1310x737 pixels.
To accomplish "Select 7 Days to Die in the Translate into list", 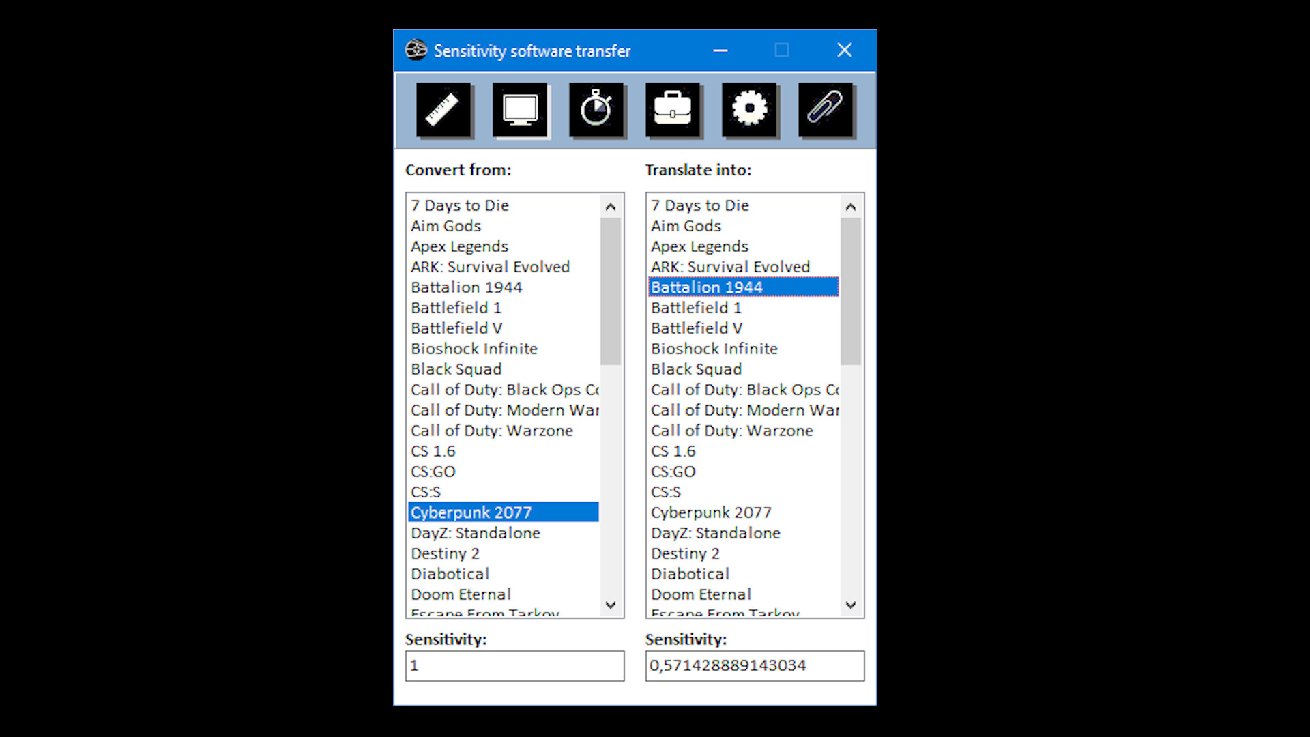I will tap(699, 205).
